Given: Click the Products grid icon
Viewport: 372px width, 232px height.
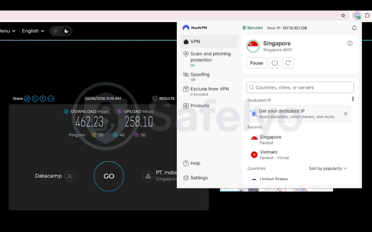Looking at the screenshot, I should [186, 106].
